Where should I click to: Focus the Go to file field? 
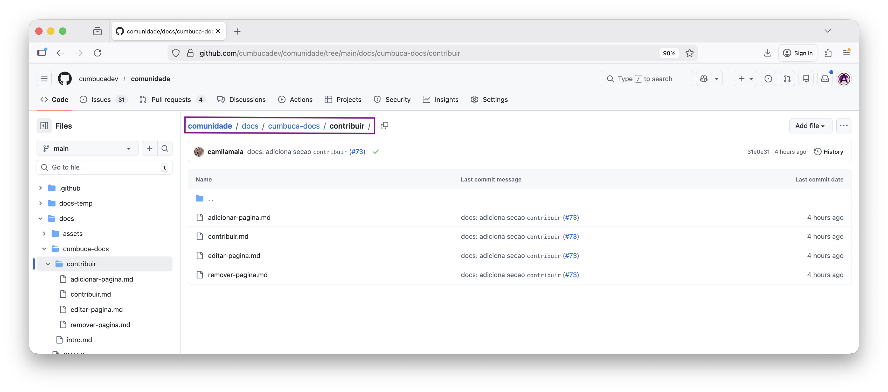click(x=105, y=167)
